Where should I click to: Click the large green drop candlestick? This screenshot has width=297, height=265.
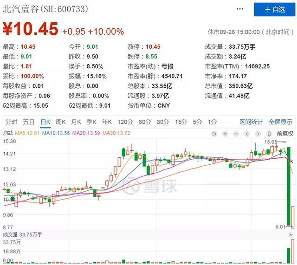click(x=289, y=186)
